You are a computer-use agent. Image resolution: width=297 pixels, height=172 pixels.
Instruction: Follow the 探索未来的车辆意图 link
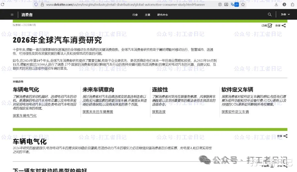pyautogui.click(x=98, y=112)
